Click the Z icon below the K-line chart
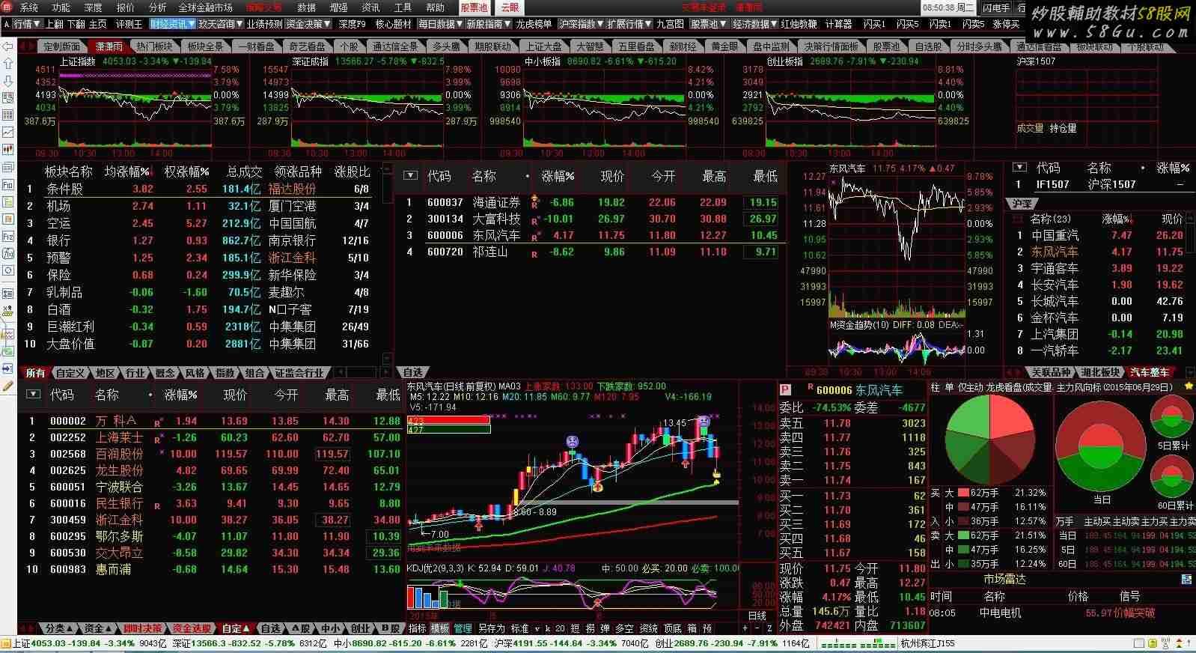This screenshot has height=653, width=1196. click(769, 628)
